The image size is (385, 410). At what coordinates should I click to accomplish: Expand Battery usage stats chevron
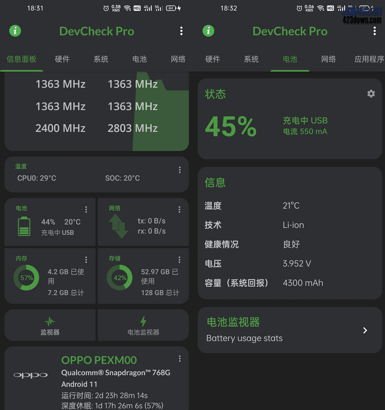coord(365,330)
